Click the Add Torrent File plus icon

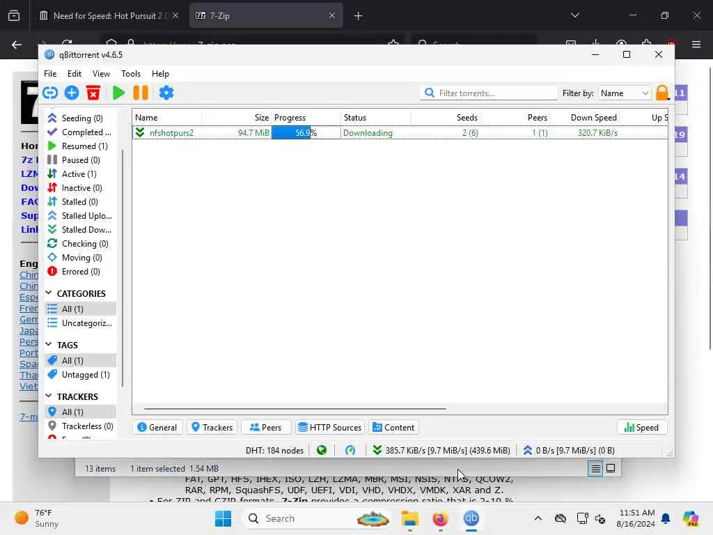(72, 93)
